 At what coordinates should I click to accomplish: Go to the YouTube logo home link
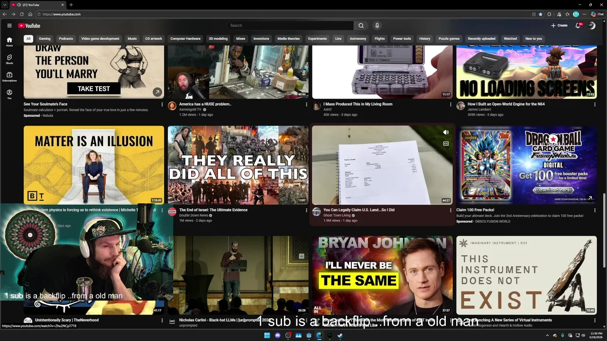[29, 26]
